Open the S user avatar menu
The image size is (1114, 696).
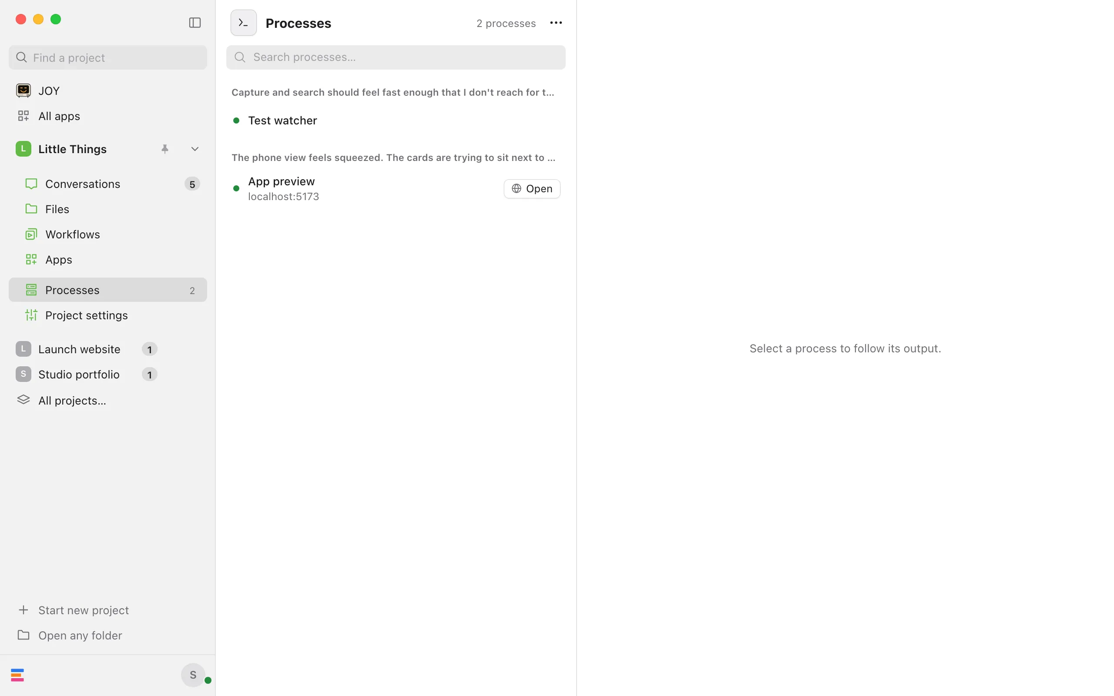point(193,675)
